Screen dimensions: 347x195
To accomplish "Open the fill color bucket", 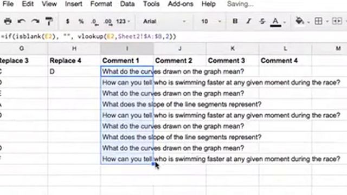I will [300, 21].
